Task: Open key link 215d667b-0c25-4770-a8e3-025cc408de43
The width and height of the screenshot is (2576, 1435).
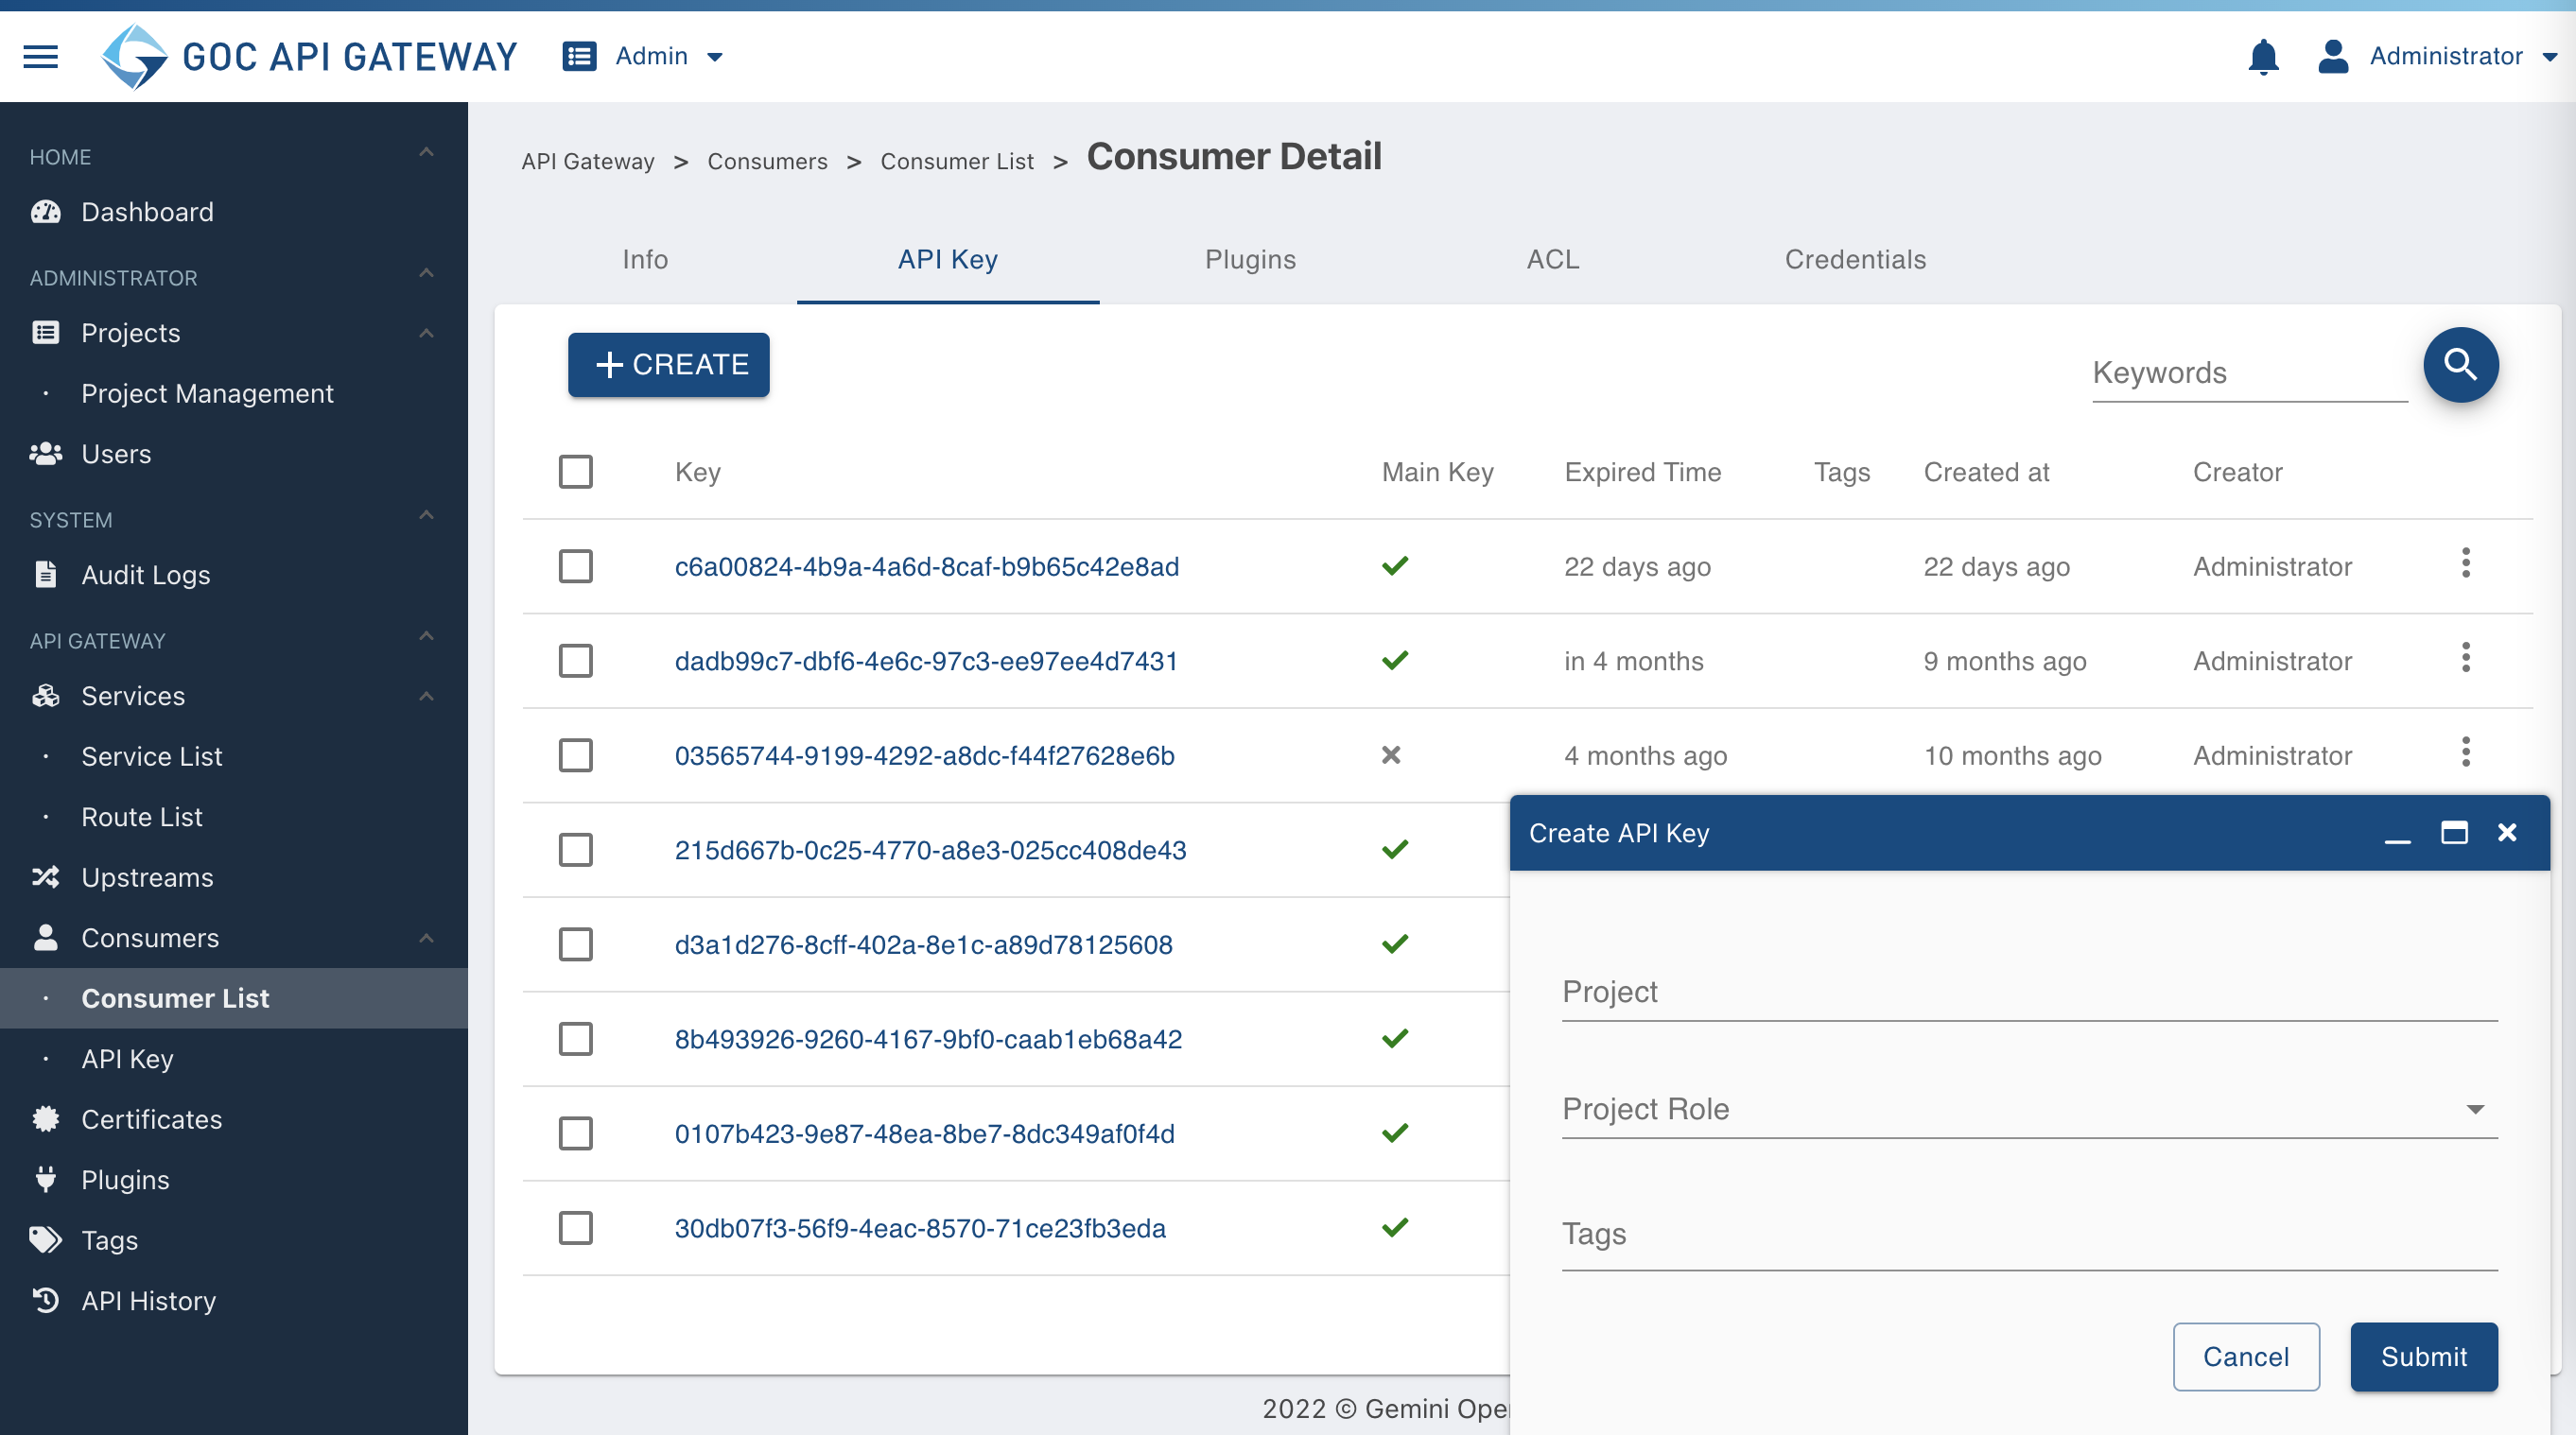Action: pos(930,851)
